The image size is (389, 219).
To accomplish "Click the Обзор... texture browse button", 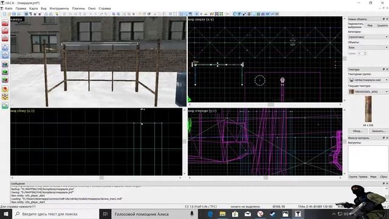I will (357, 131).
